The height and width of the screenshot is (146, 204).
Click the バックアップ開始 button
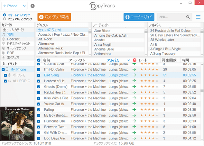(x=54, y=17)
